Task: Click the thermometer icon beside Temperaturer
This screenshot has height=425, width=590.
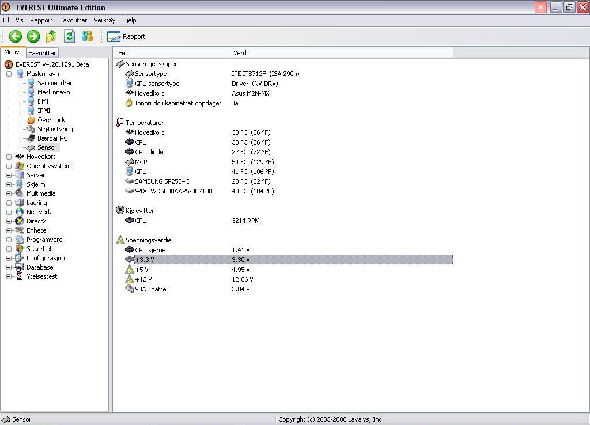Action: pos(120,122)
